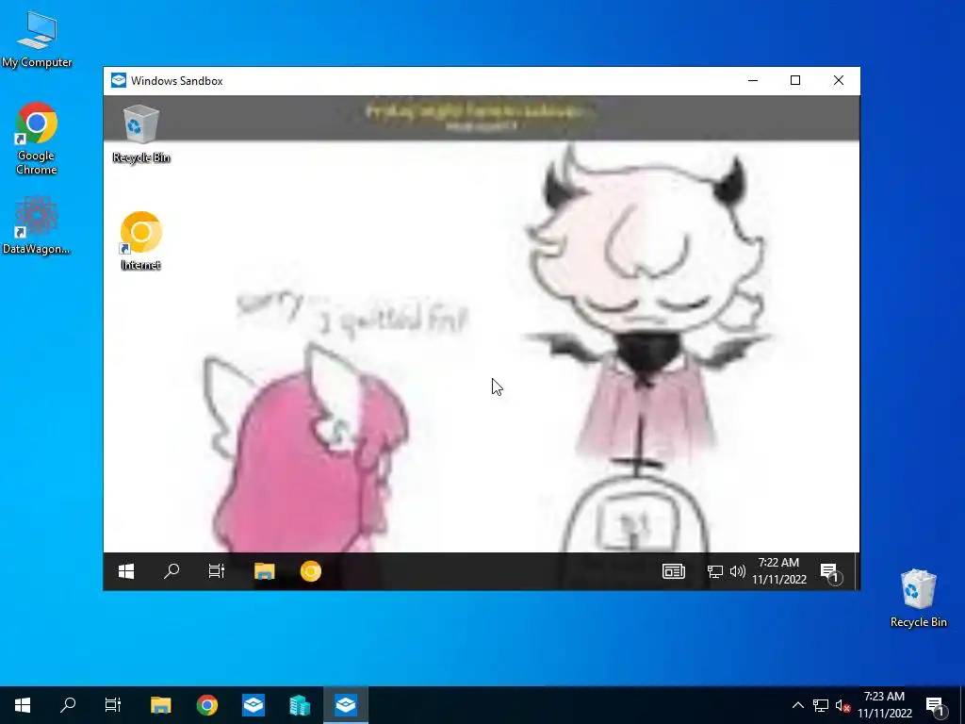Maximize the Windows Sandbox window
Screen dimensions: 965x724
[x=795, y=81]
